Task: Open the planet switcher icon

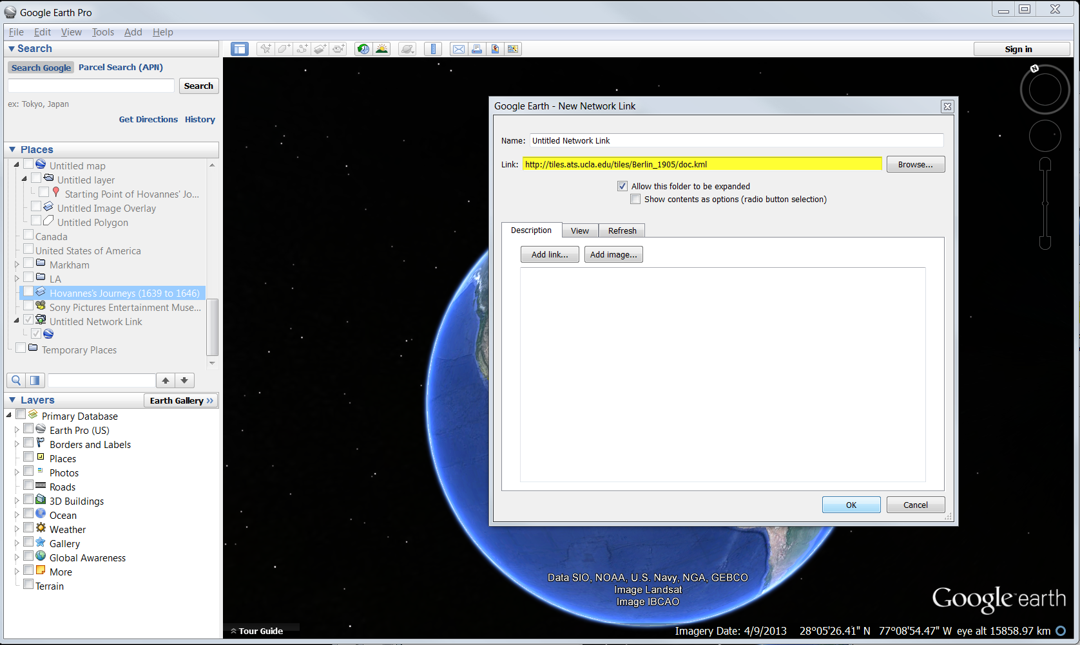Action: pos(407,49)
